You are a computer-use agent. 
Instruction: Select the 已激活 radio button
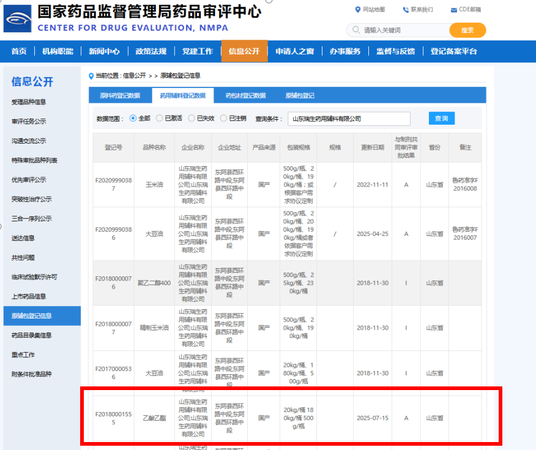click(x=159, y=118)
